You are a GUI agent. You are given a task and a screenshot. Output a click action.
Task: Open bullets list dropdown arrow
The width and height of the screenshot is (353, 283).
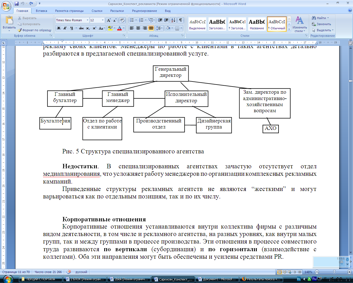pyautogui.click(x=136, y=20)
